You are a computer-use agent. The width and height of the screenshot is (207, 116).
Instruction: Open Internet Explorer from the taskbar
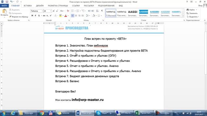pos(13,113)
